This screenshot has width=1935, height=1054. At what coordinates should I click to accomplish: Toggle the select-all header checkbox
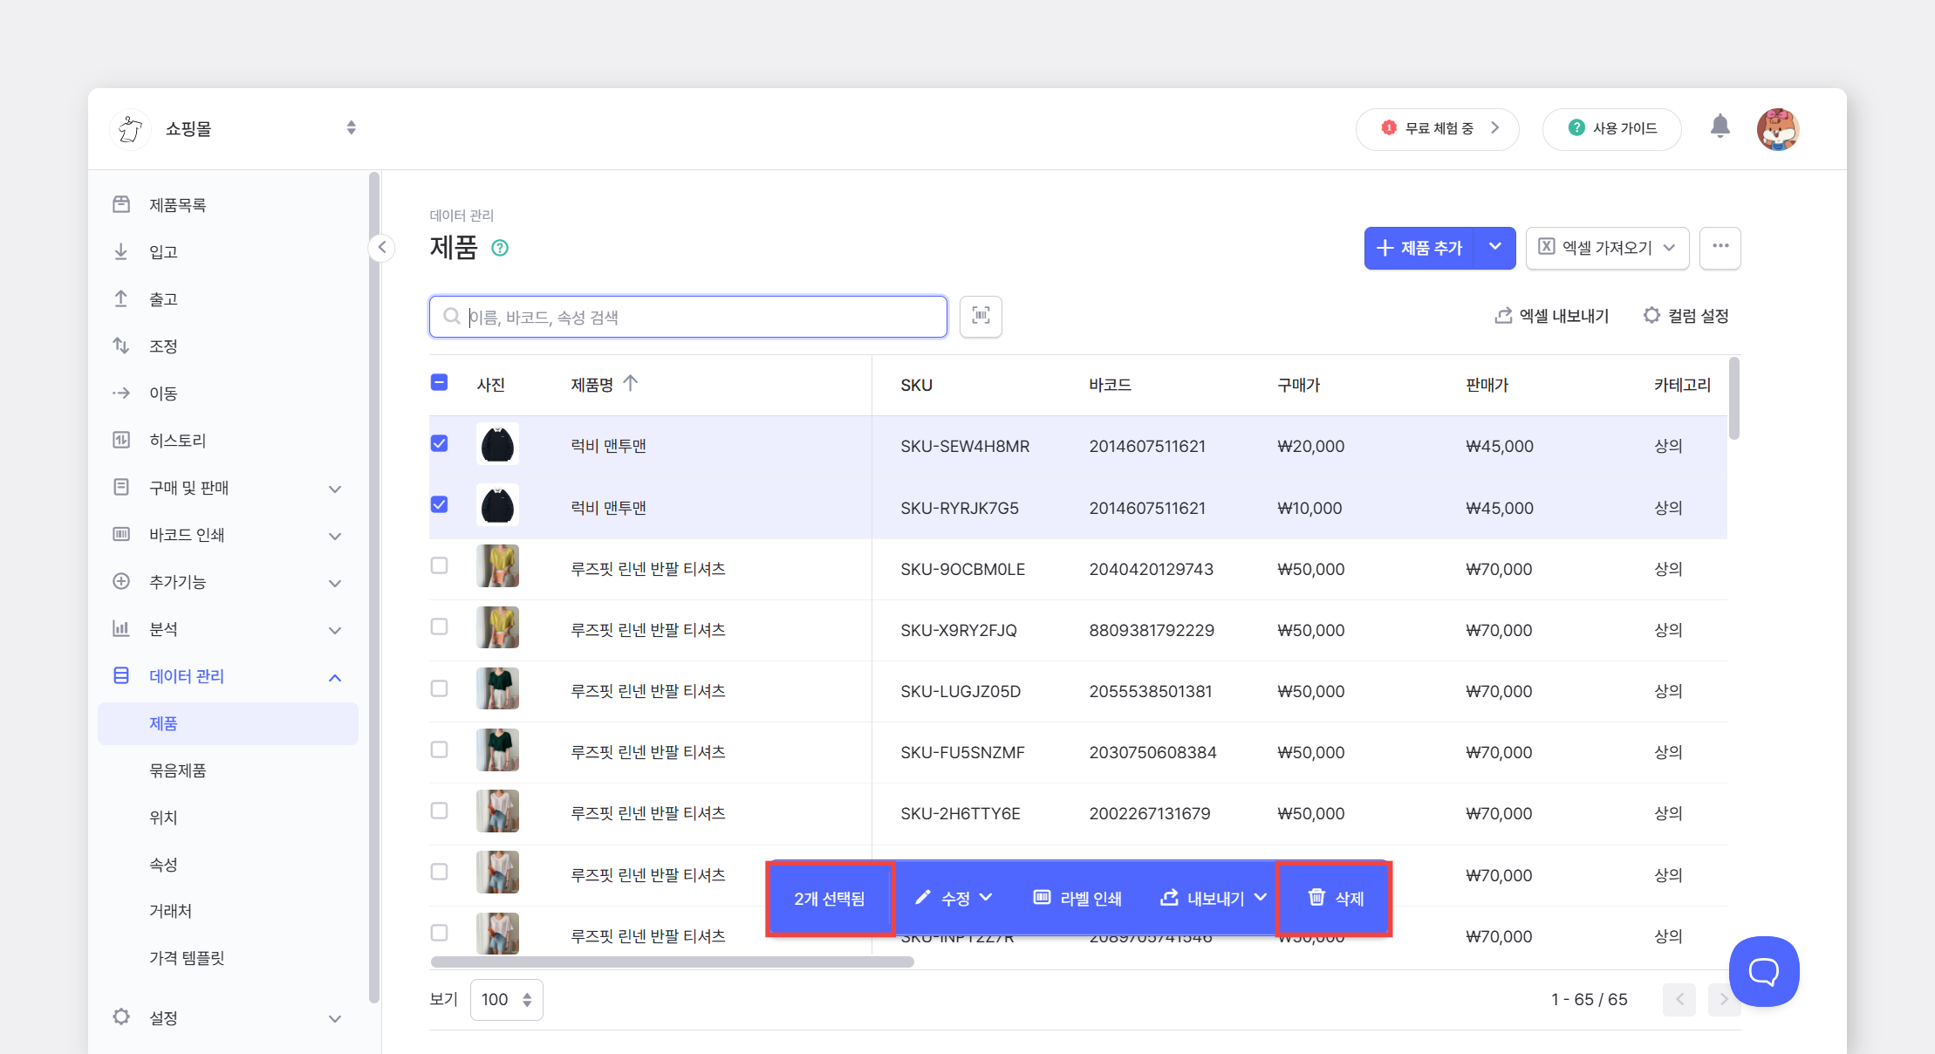click(x=440, y=382)
